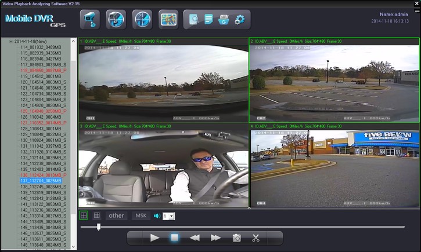Image resolution: width=421 pixels, height=252 pixels.
Task: Select the driver-facing camera 3 view
Action: pyautogui.click(x=164, y=168)
